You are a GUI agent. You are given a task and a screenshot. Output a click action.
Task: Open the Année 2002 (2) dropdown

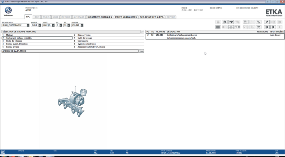(x=53, y=25)
